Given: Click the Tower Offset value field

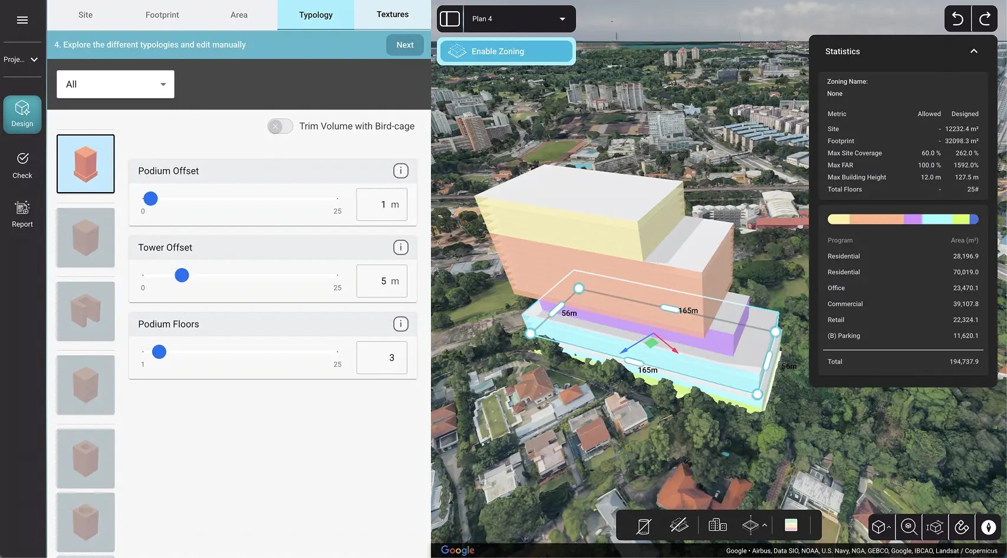Looking at the screenshot, I should [x=382, y=281].
